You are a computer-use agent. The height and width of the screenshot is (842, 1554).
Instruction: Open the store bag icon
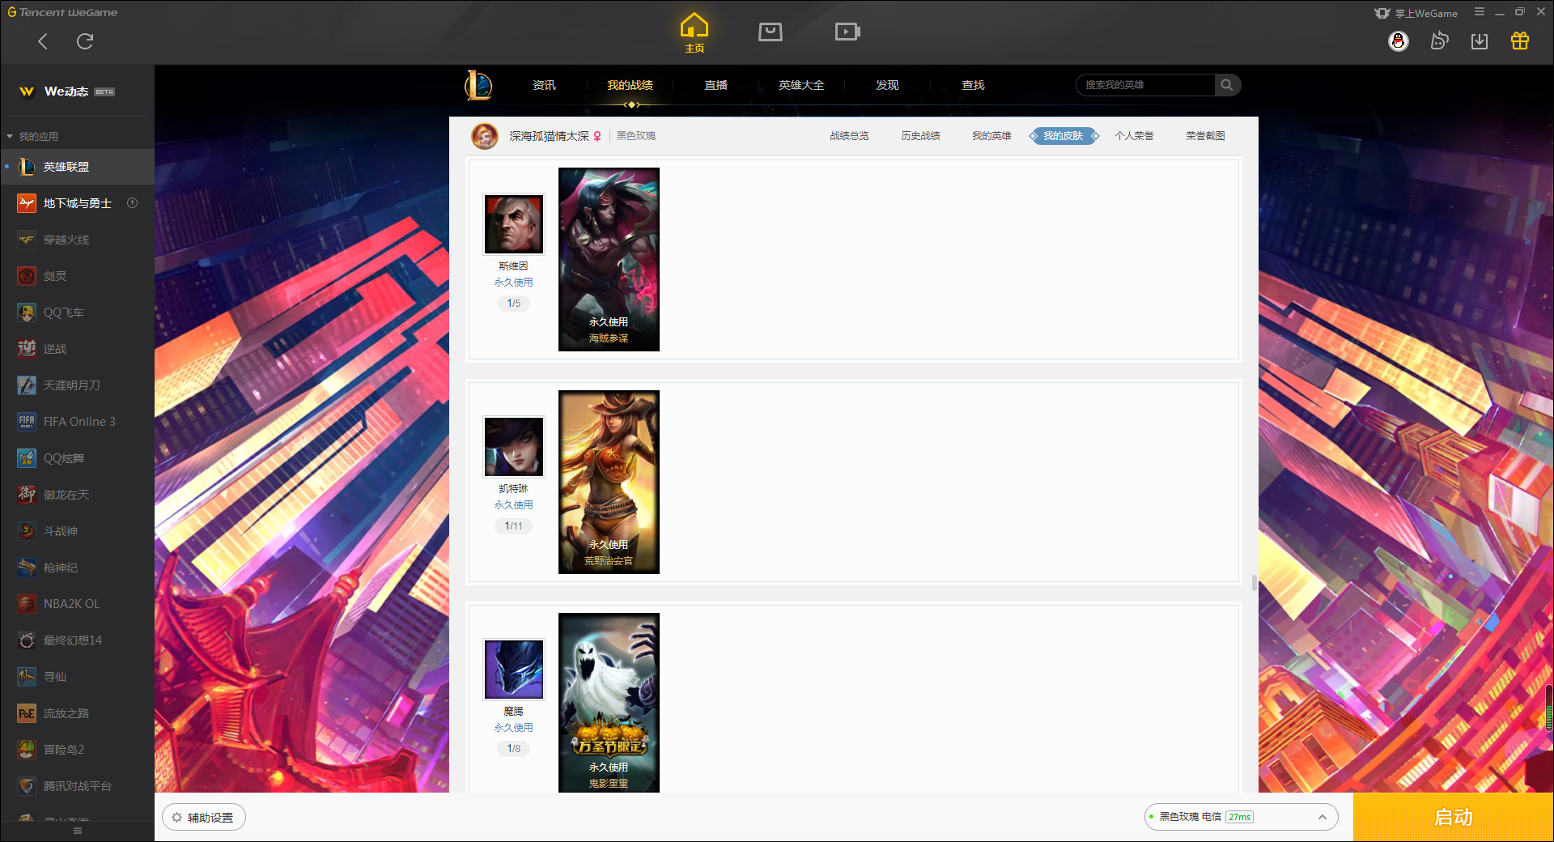771,32
